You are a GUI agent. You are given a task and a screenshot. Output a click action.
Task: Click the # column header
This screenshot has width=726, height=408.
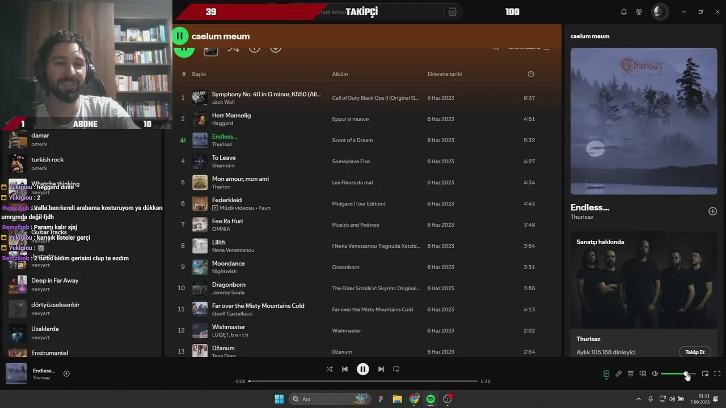tap(184, 74)
